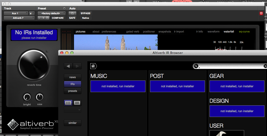Click the automation window icon under Auto
Image resolution: width=267 pixels, height=136 pixels.
pos(72,13)
